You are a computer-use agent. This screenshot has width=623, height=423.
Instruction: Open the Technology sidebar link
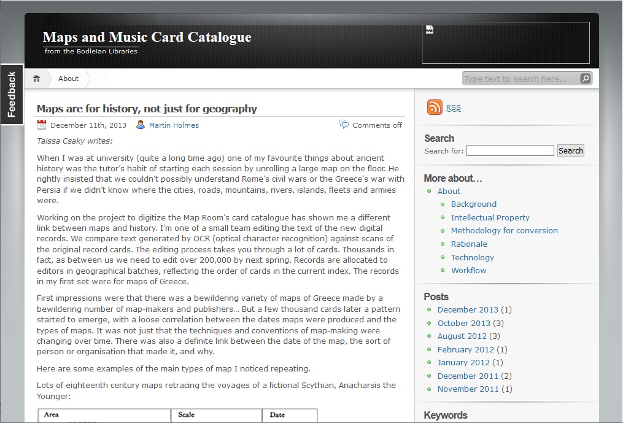pyautogui.click(x=473, y=257)
